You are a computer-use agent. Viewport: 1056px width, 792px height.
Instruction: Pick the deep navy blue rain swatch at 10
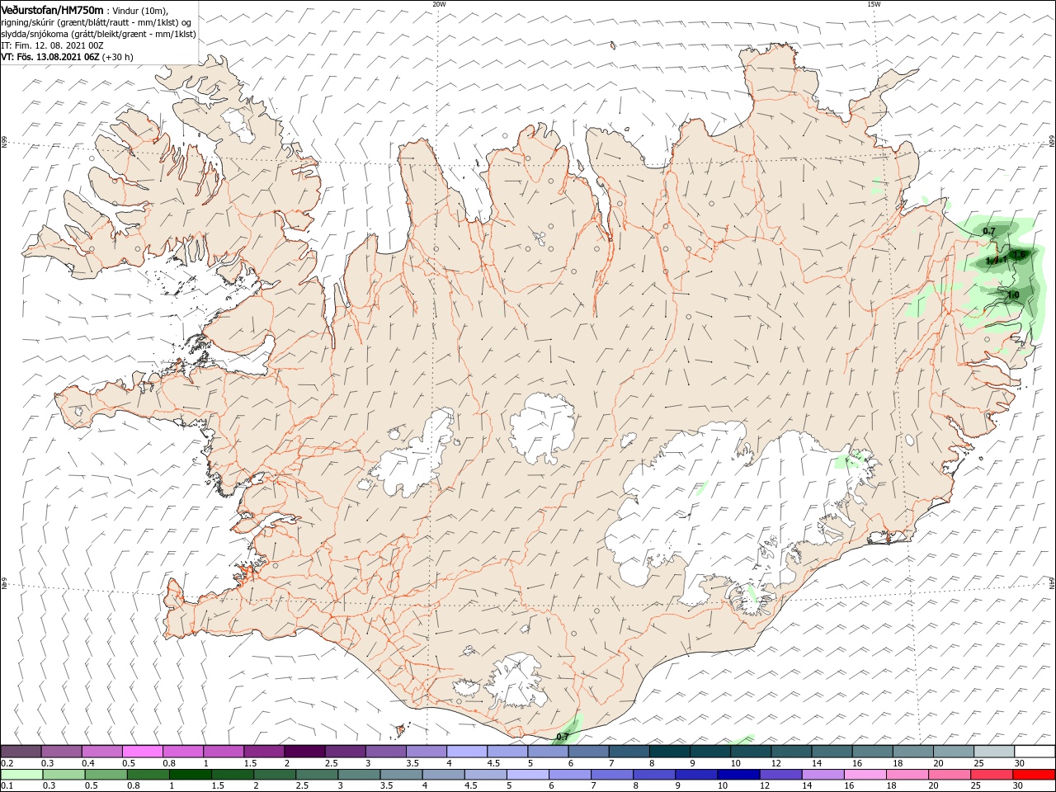point(738,775)
